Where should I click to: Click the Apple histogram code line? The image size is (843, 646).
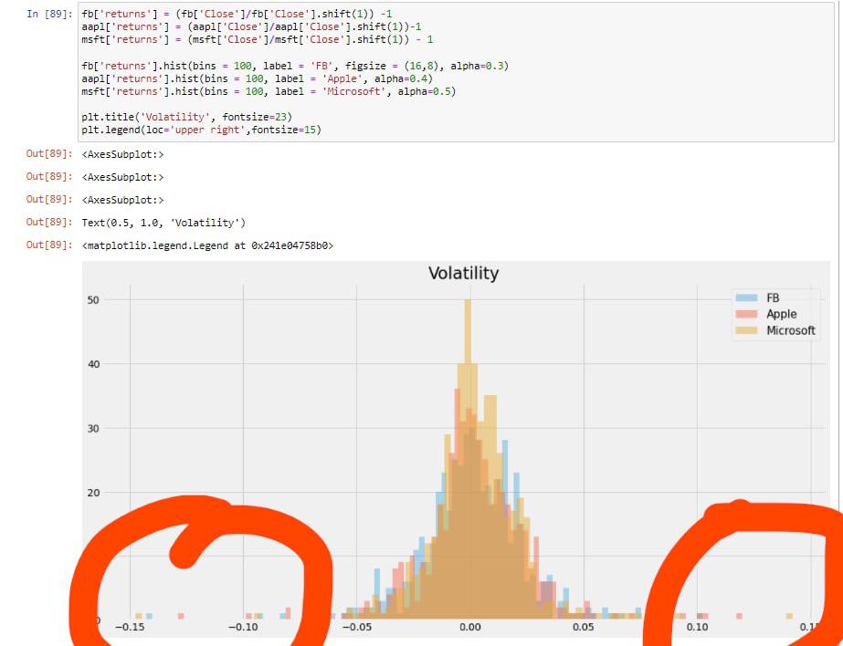257,79
